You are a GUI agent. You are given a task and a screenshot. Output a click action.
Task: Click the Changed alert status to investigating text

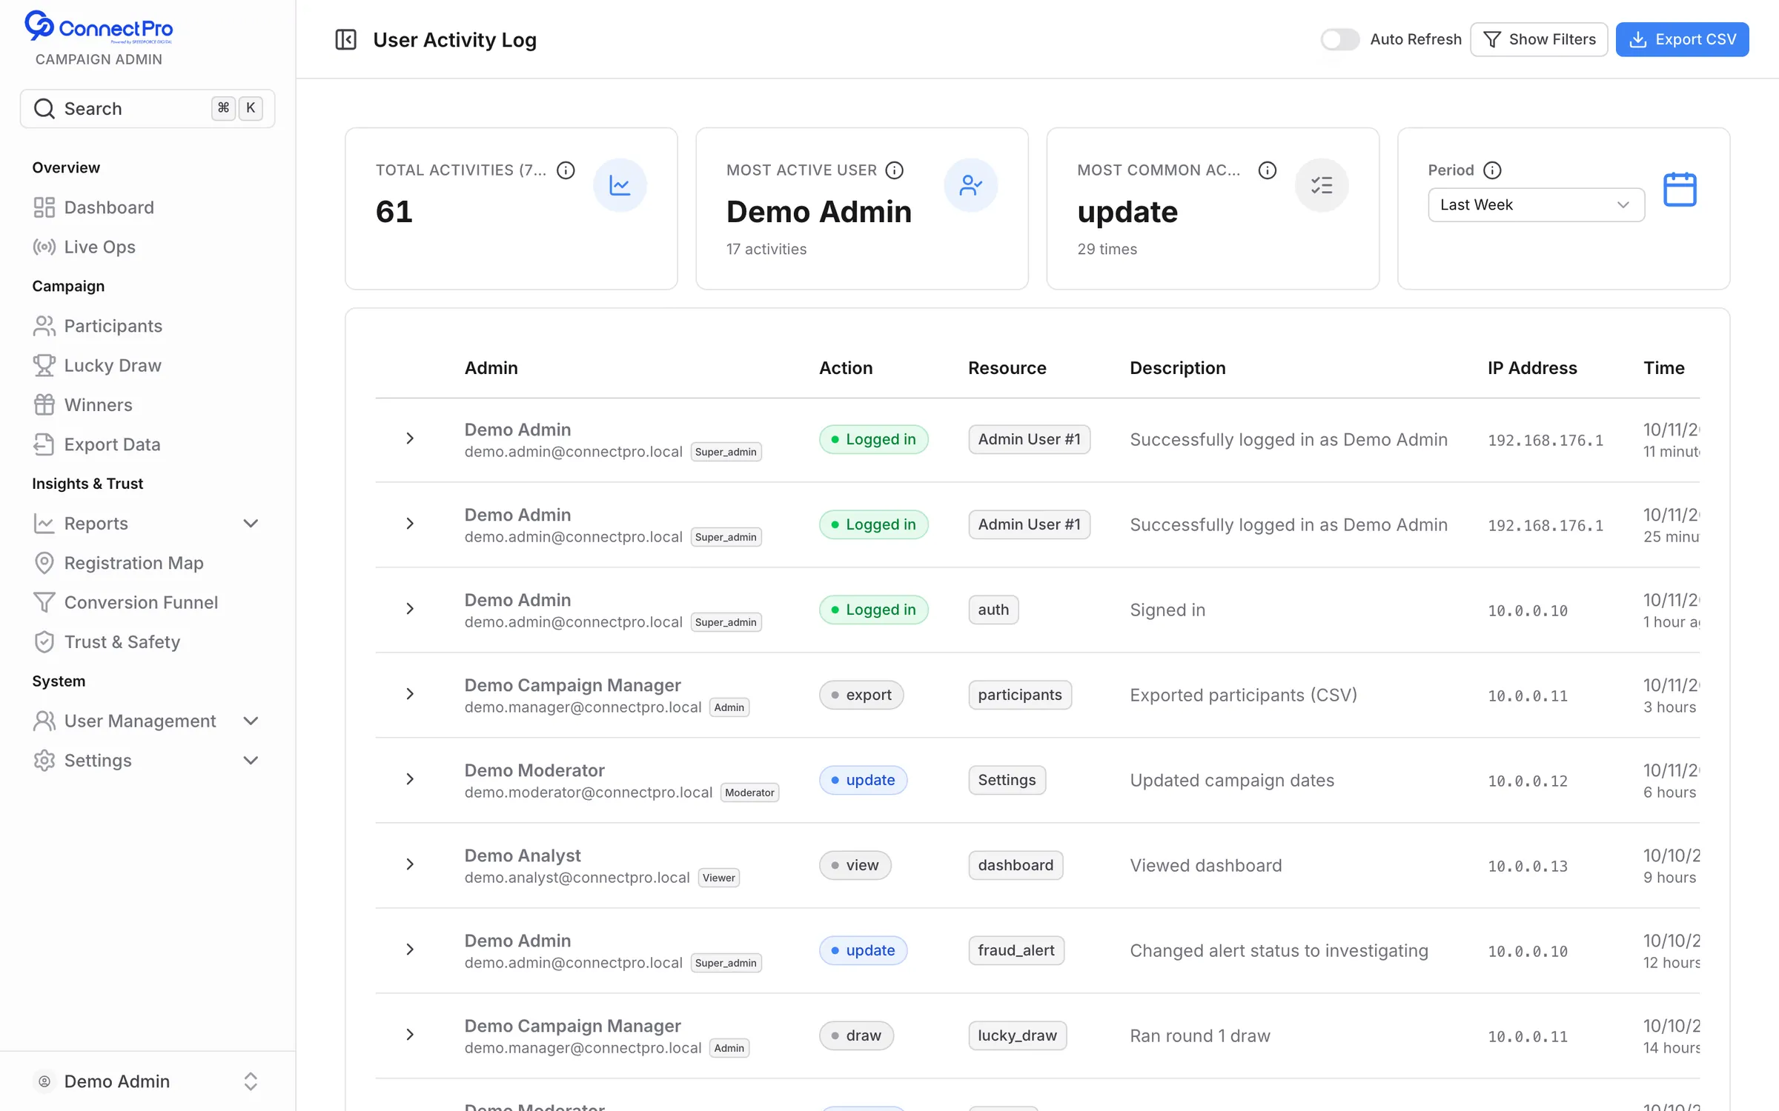(x=1279, y=950)
